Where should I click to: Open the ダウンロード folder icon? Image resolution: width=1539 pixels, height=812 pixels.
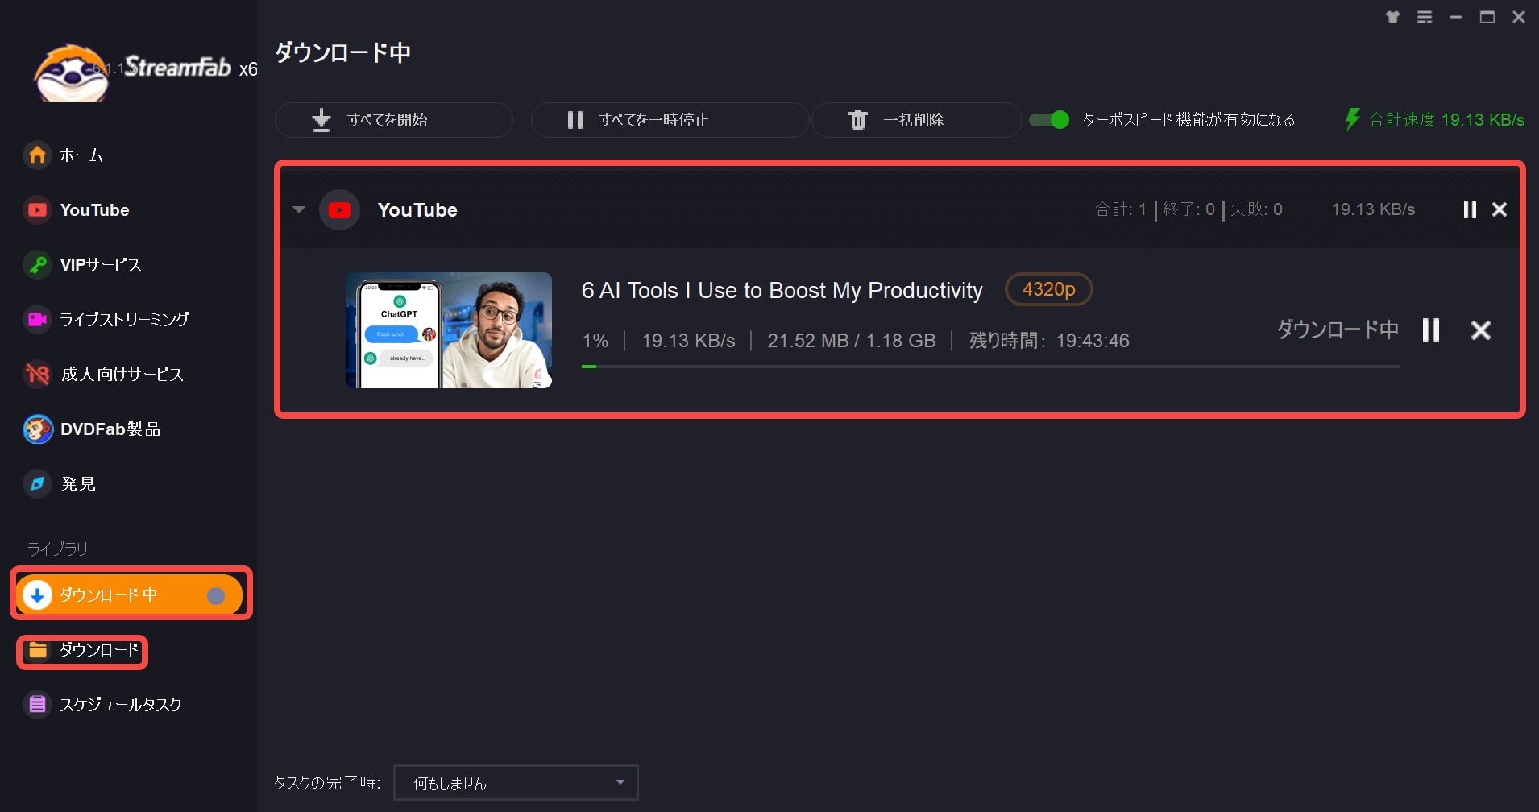click(x=38, y=649)
